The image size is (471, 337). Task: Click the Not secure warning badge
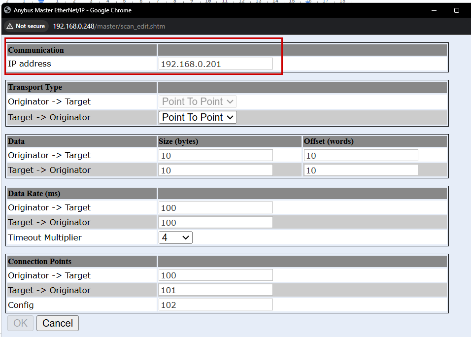(26, 26)
